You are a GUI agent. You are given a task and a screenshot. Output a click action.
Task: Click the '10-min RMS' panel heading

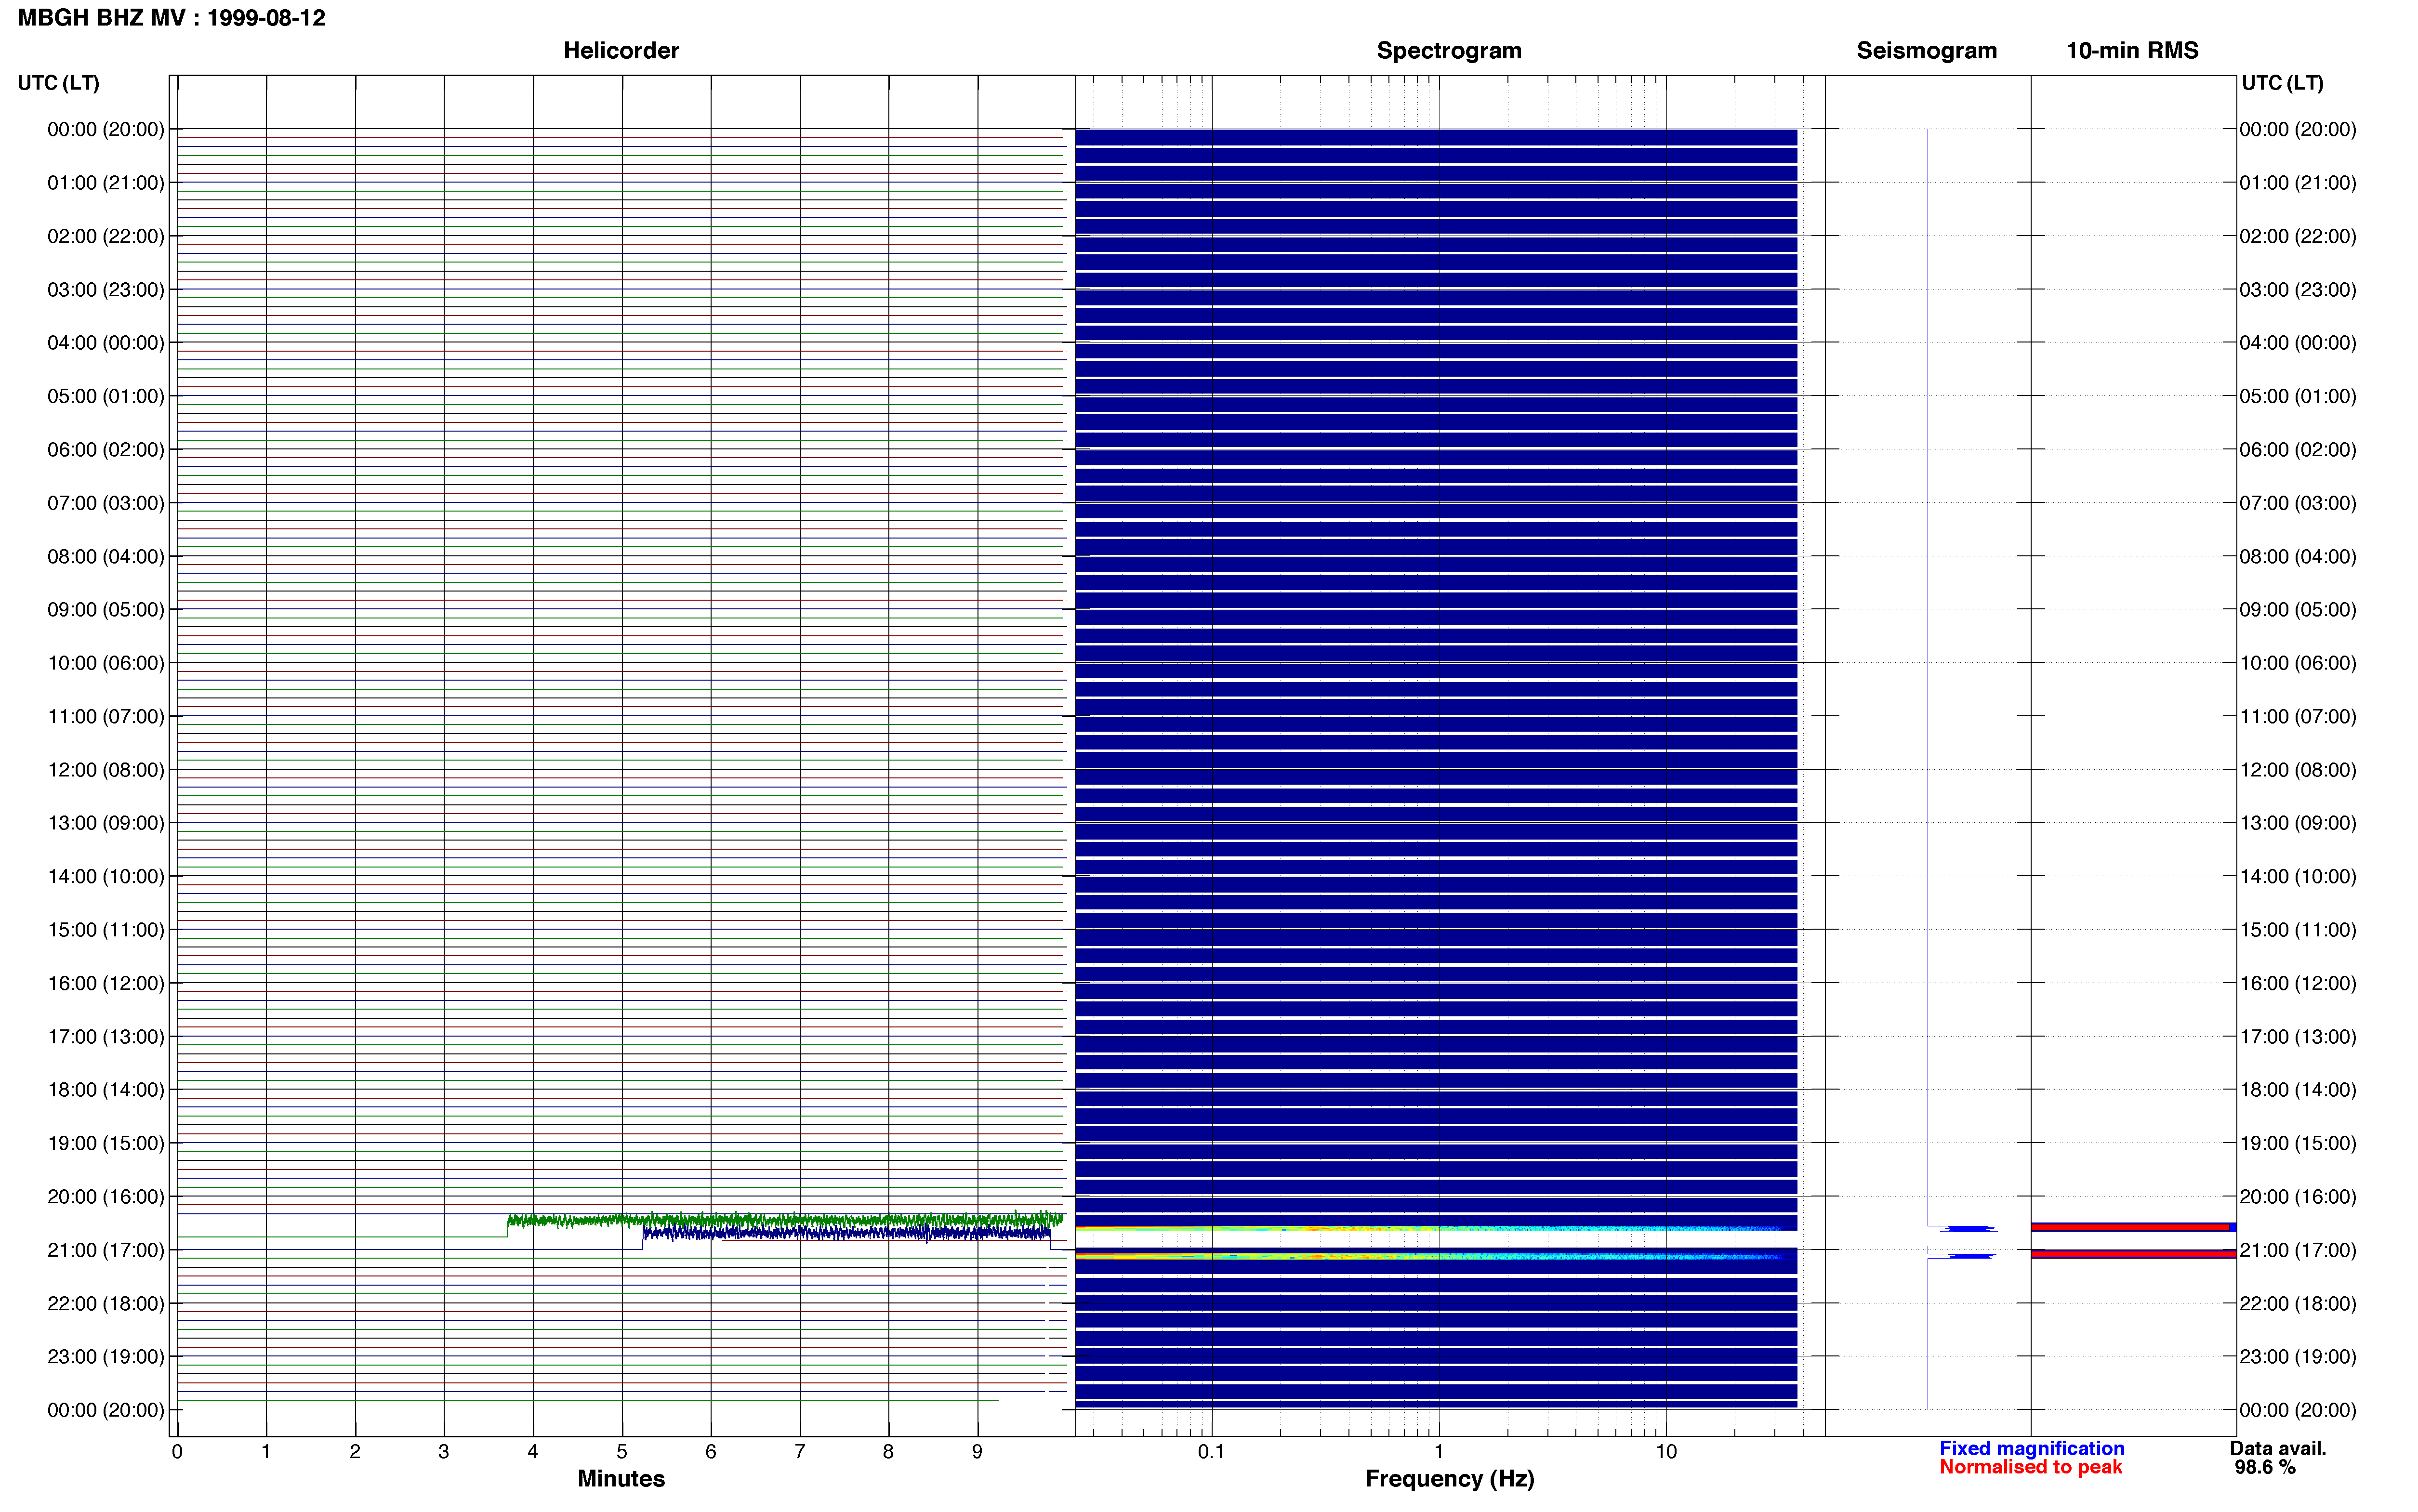tap(2132, 50)
